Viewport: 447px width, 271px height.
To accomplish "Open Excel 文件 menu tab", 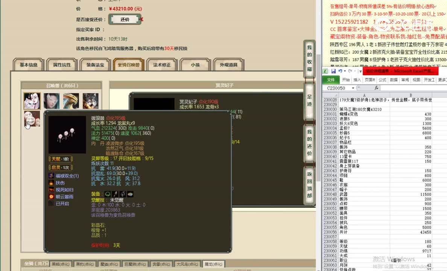I will click(331, 80).
